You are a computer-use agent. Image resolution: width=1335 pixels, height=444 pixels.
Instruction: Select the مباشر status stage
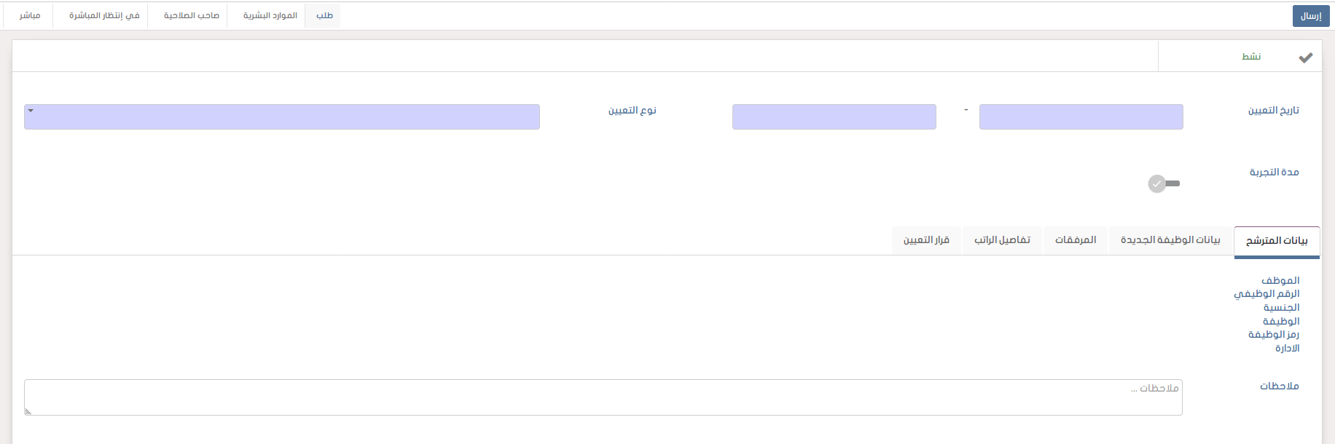click(x=30, y=15)
